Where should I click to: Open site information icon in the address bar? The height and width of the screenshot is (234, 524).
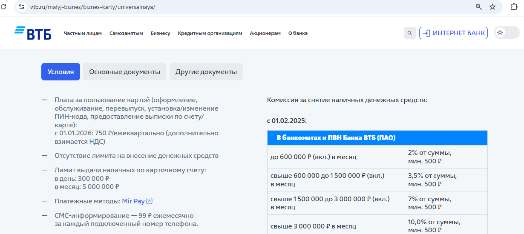pyautogui.click(x=22, y=7)
